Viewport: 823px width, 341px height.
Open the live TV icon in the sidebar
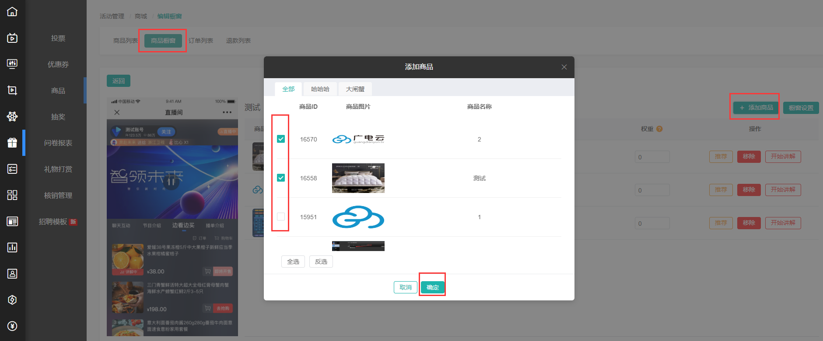(12, 38)
